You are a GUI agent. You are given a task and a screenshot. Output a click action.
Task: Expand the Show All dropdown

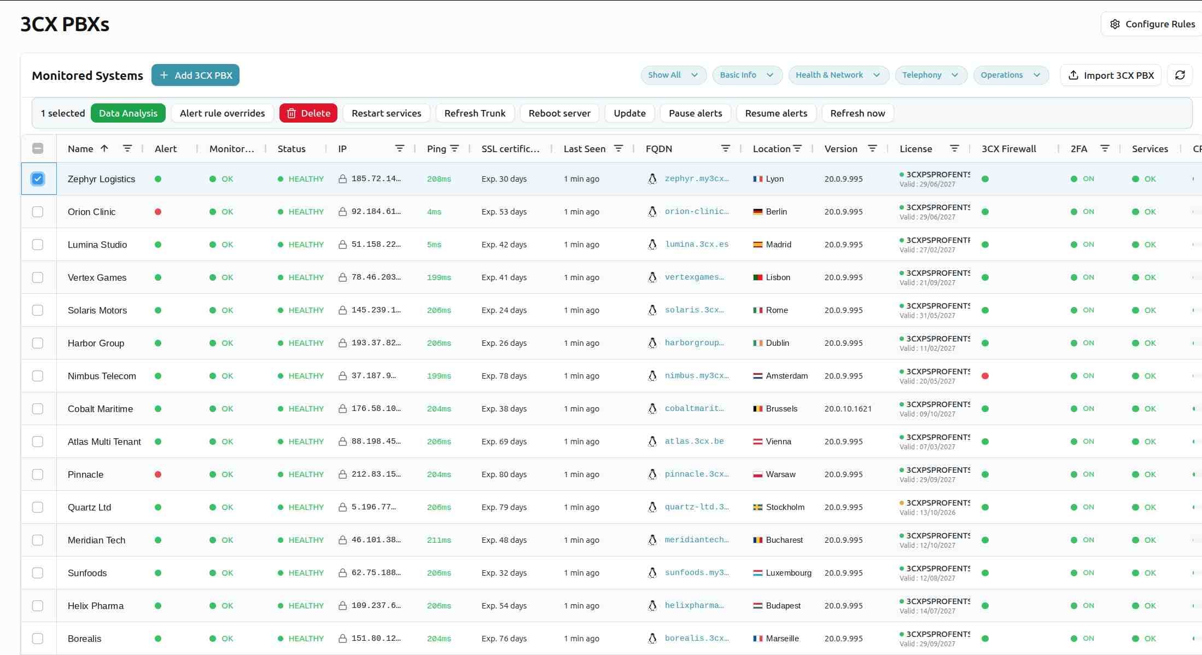[673, 75]
